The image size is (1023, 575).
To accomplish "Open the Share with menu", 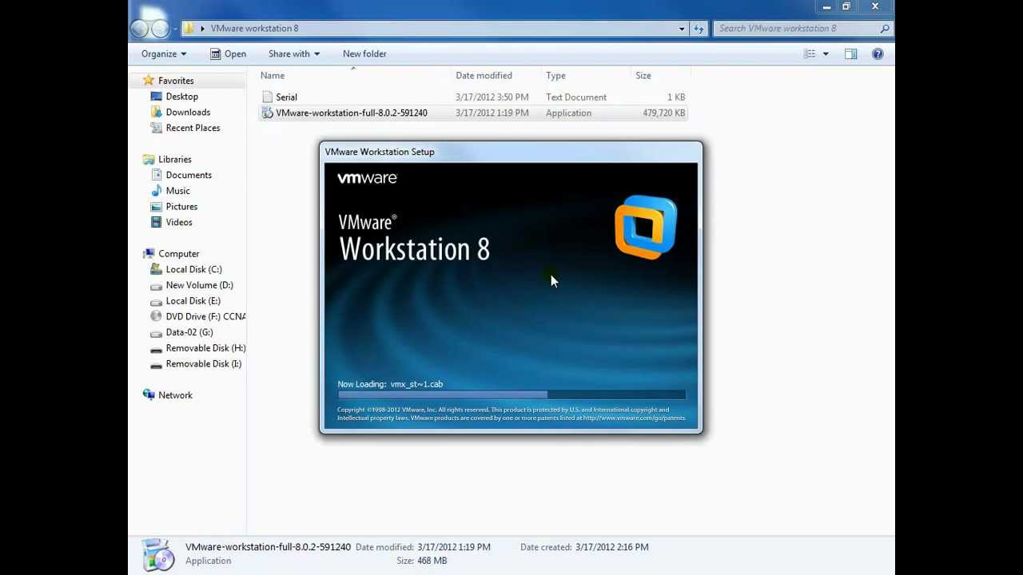I will 294,54.
